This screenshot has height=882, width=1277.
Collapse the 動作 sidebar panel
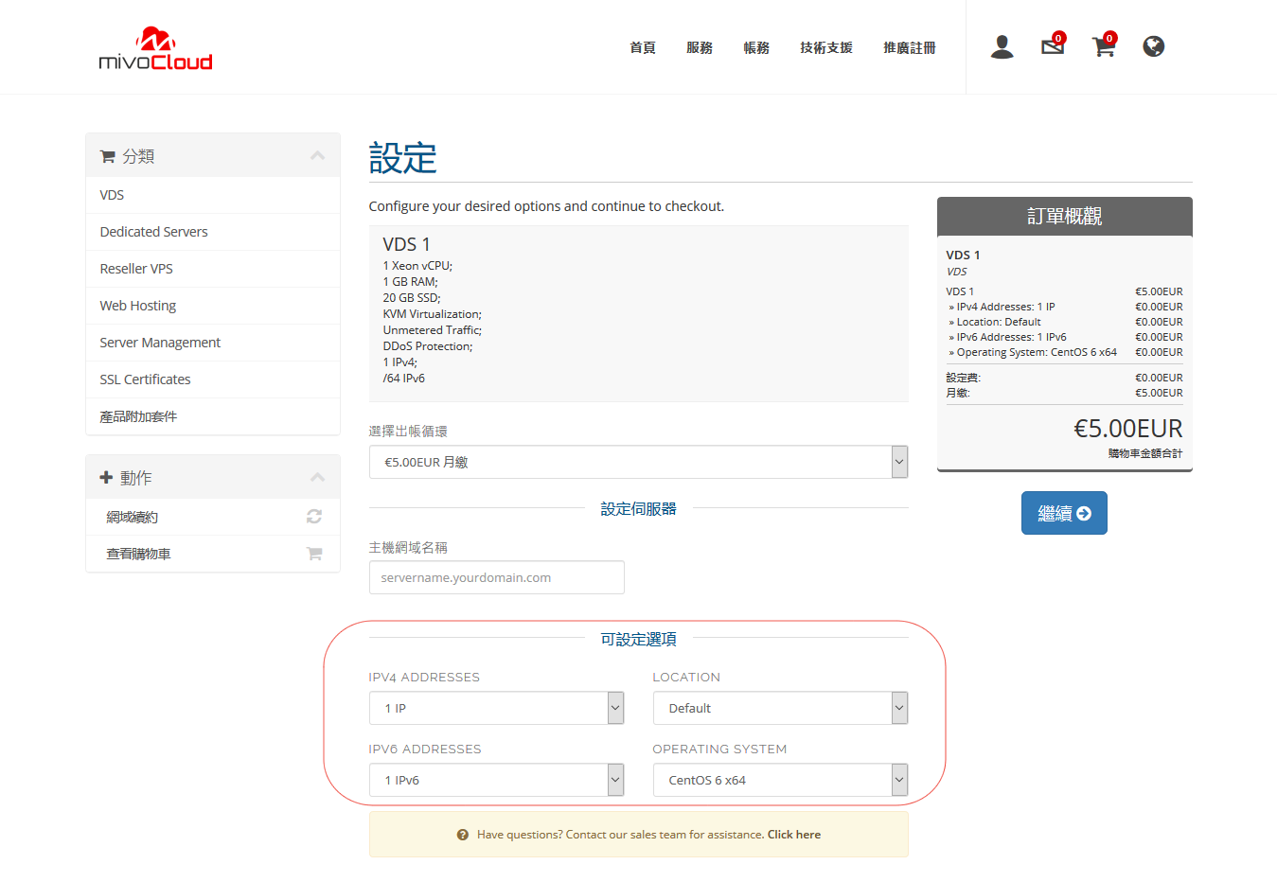pyautogui.click(x=317, y=478)
